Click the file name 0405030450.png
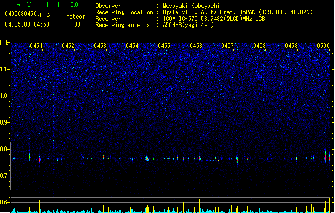The height and width of the screenshot is (213, 335). 27,14
